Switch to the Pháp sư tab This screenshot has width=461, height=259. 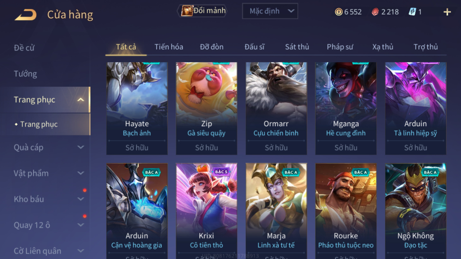click(340, 47)
